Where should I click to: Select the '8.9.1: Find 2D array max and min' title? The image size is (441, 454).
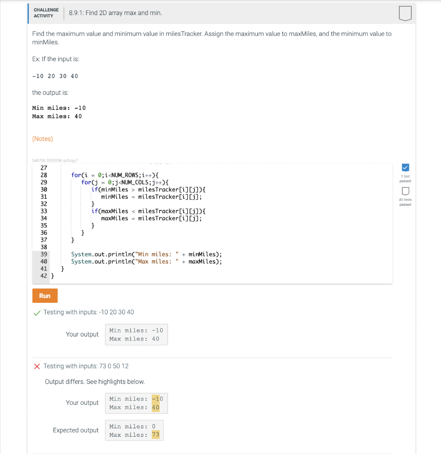click(x=114, y=13)
